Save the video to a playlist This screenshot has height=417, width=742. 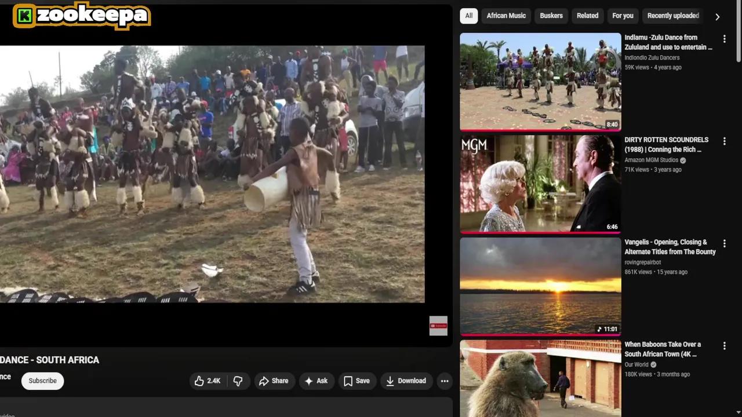coord(357,381)
